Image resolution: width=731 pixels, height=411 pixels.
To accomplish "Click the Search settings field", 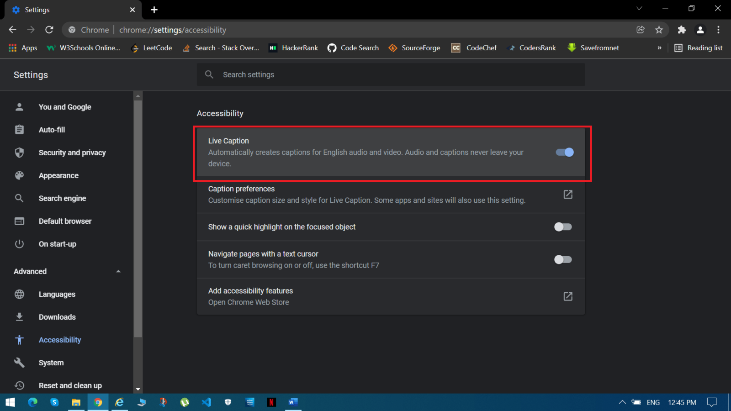I will 391,74.
